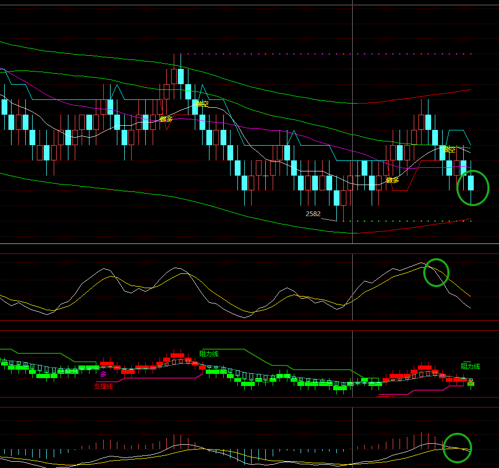
Task: Click the leftmost 做空 signal on price chart
Action: (x=202, y=104)
